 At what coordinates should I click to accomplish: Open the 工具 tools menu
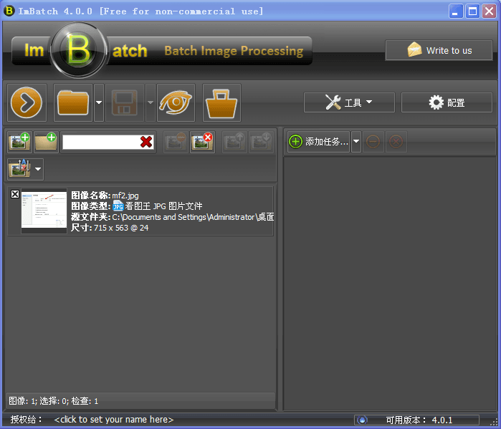tap(349, 102)
